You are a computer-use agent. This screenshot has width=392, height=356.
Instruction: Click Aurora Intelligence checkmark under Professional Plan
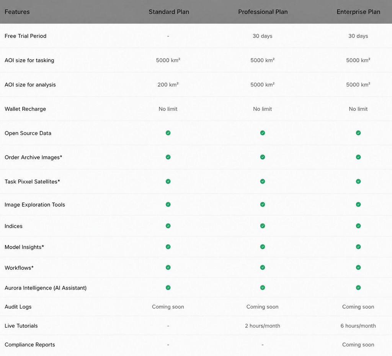[263, 288]
